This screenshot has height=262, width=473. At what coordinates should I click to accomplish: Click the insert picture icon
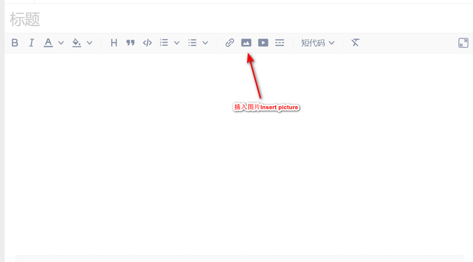pyautogui.click(x=246, y=43)
